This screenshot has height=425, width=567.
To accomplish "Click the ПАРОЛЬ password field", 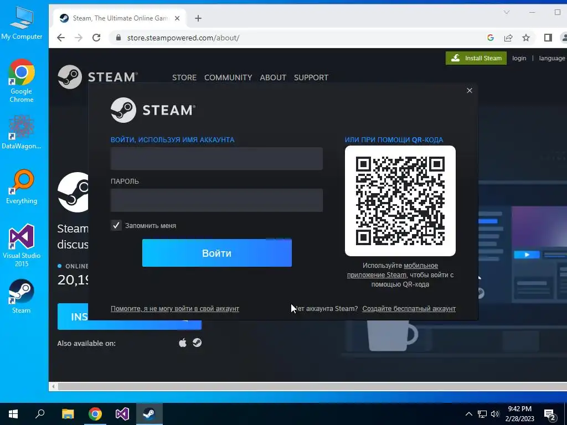I will (x=217, y=200).
